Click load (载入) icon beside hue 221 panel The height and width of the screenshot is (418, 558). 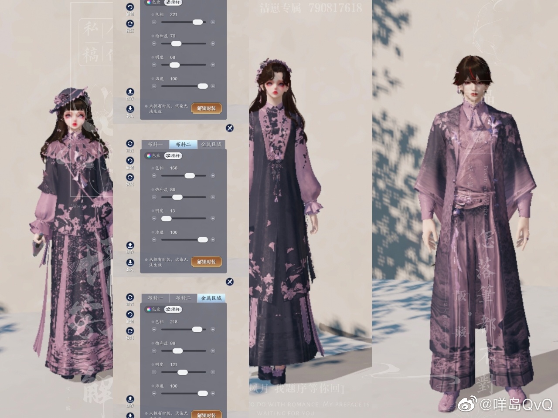pyautogui.click(x=130, y=109)
